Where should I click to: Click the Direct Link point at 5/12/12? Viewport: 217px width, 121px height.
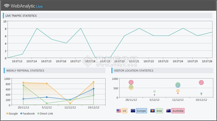47,103
